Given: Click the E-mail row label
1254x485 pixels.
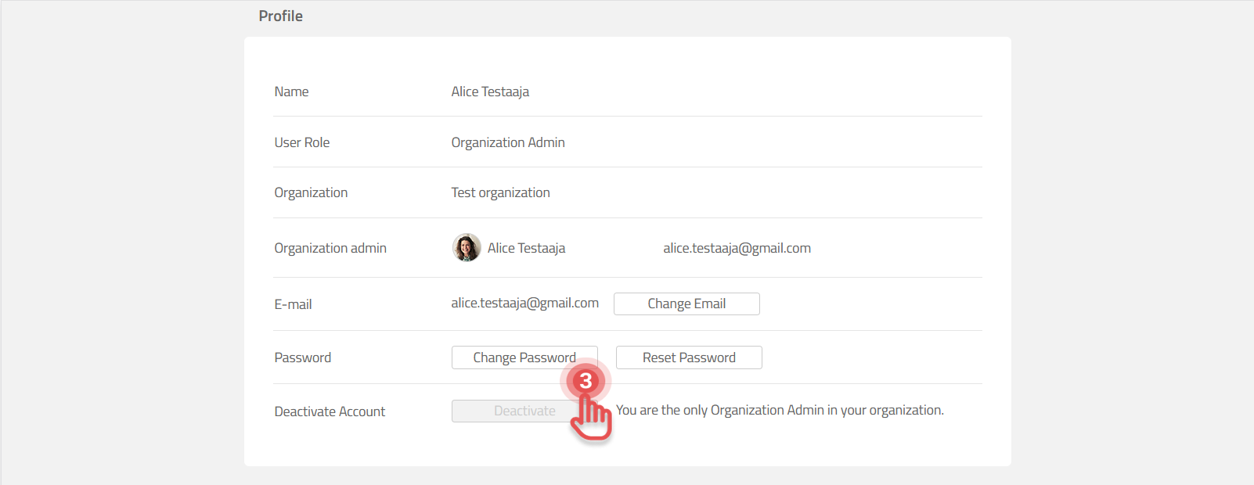Looking at the screenshot, I should [x=293, y=304].
